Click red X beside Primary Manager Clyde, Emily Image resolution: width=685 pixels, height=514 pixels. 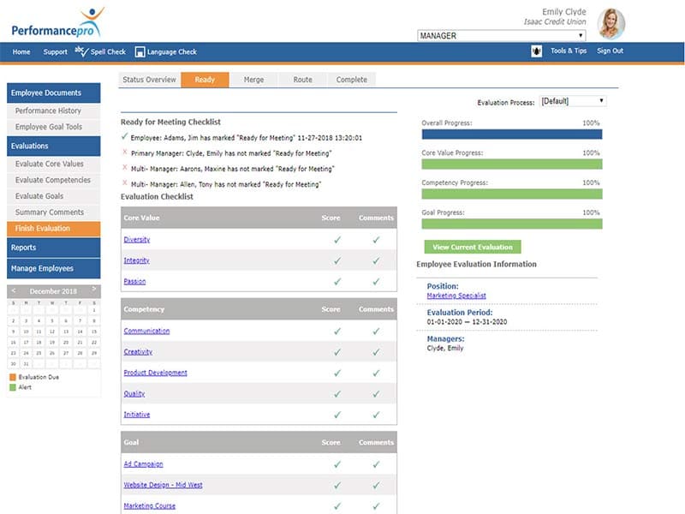click(x=125, y=152)
